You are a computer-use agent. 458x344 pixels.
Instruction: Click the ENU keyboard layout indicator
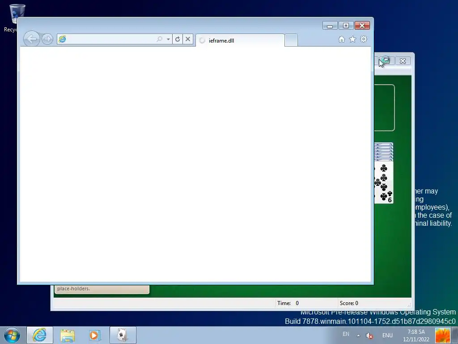click(x=387, y=335)
